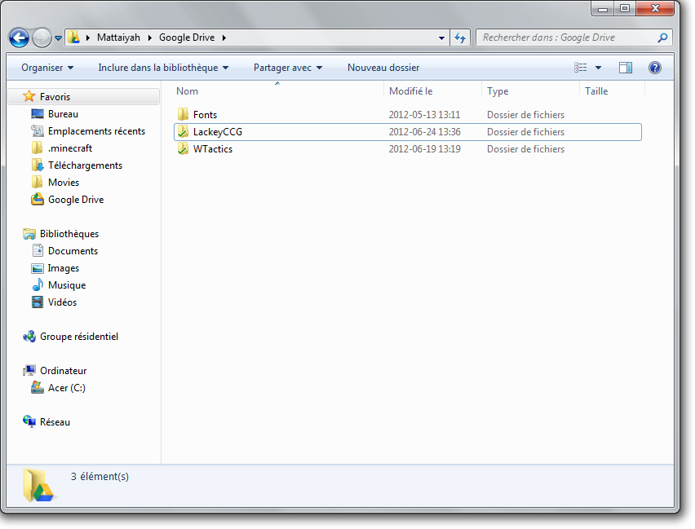Screen dimensions: 695x529
Task: Open the Musique library
Action: 67,285
